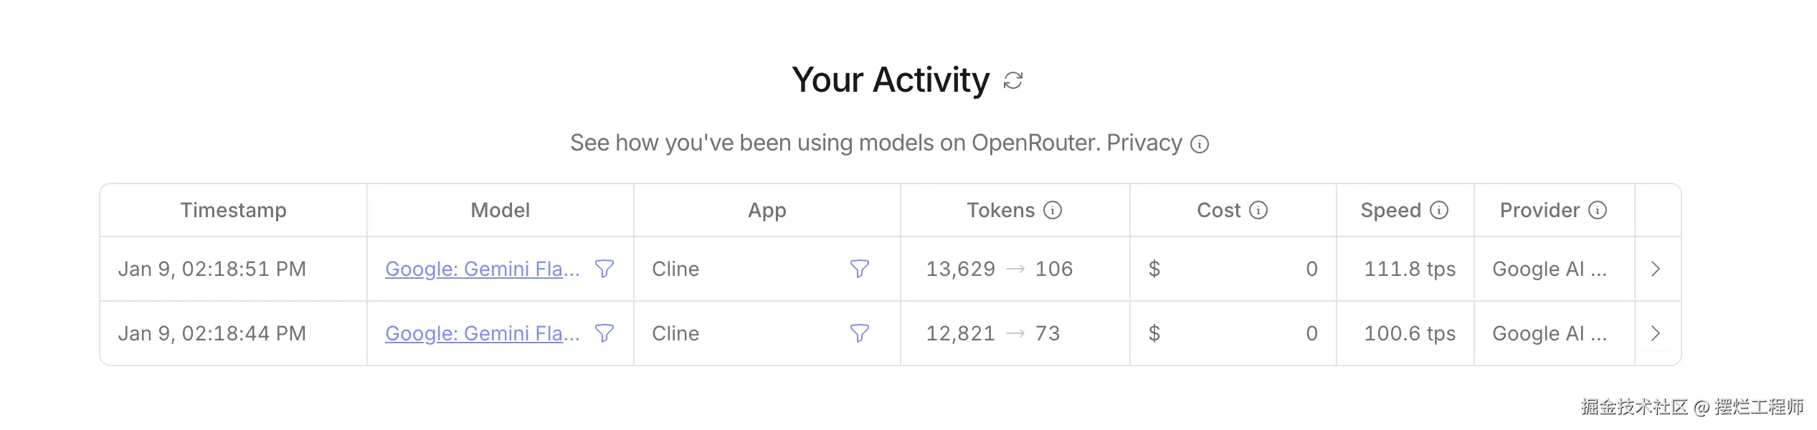
Task: Select the Jan 9, 02:18:51 PM timestamp cell
Action: click(212, 269)
